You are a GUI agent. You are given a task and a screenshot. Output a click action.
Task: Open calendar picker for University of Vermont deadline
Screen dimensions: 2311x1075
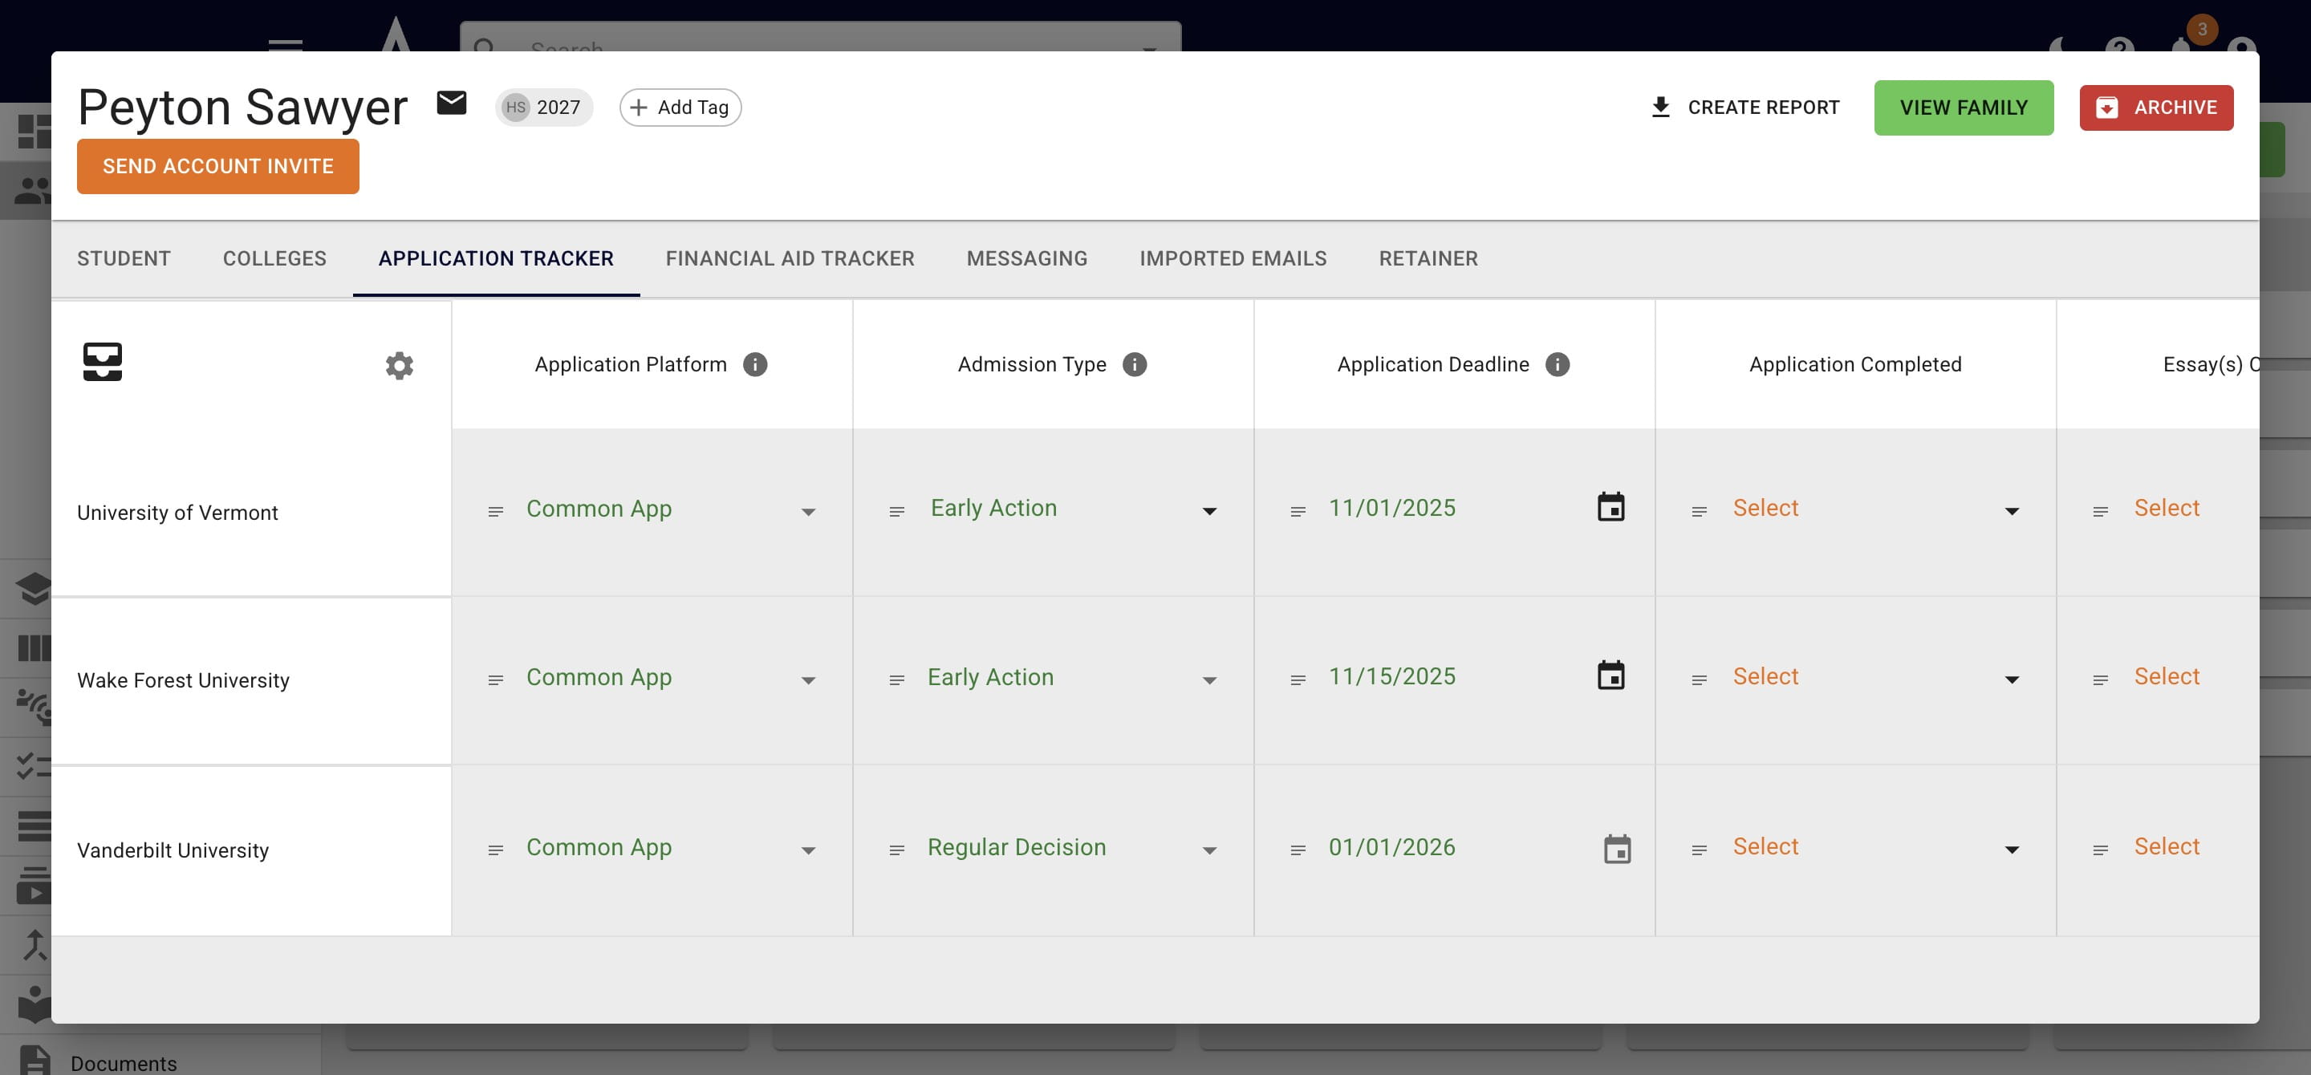point(1611,508)
